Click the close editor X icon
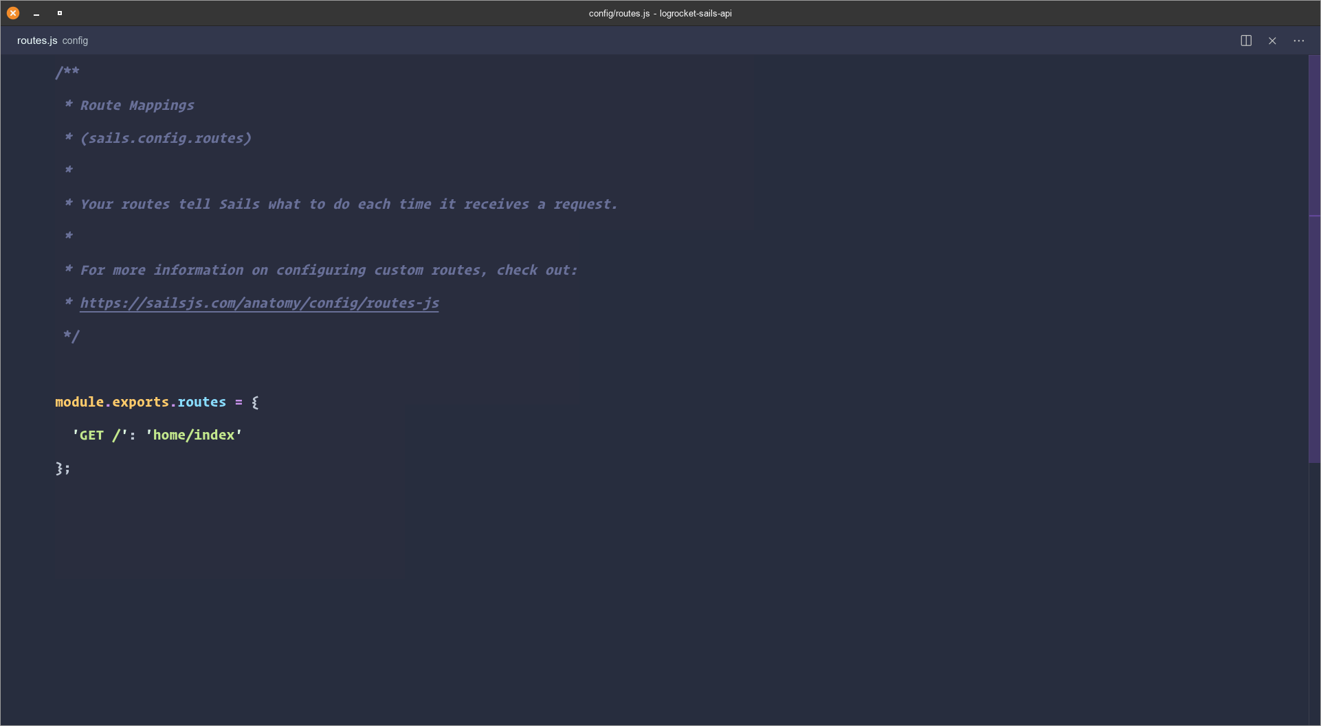1321x726 pixels. [1272, 41]
